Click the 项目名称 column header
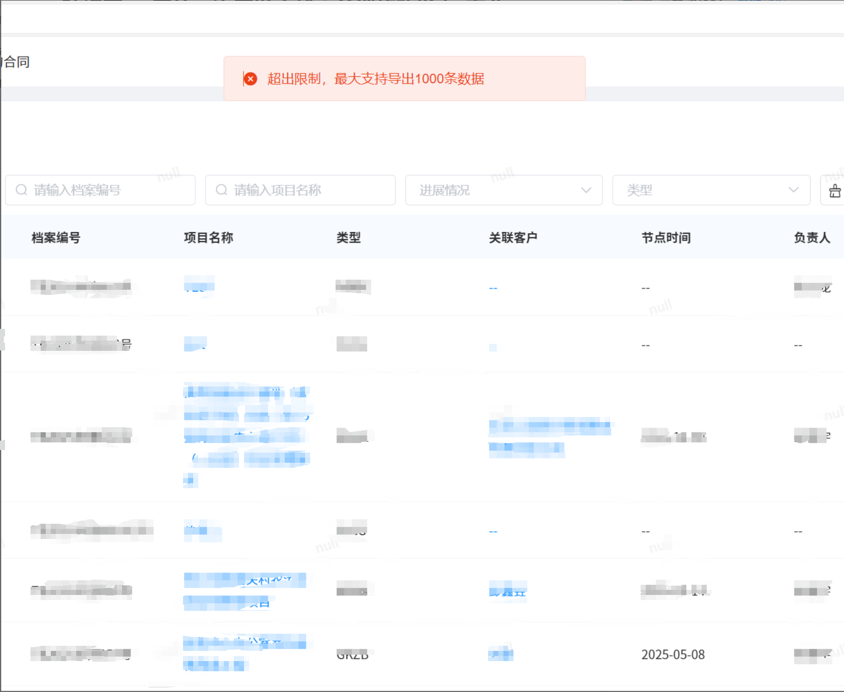 coord(208,238)
